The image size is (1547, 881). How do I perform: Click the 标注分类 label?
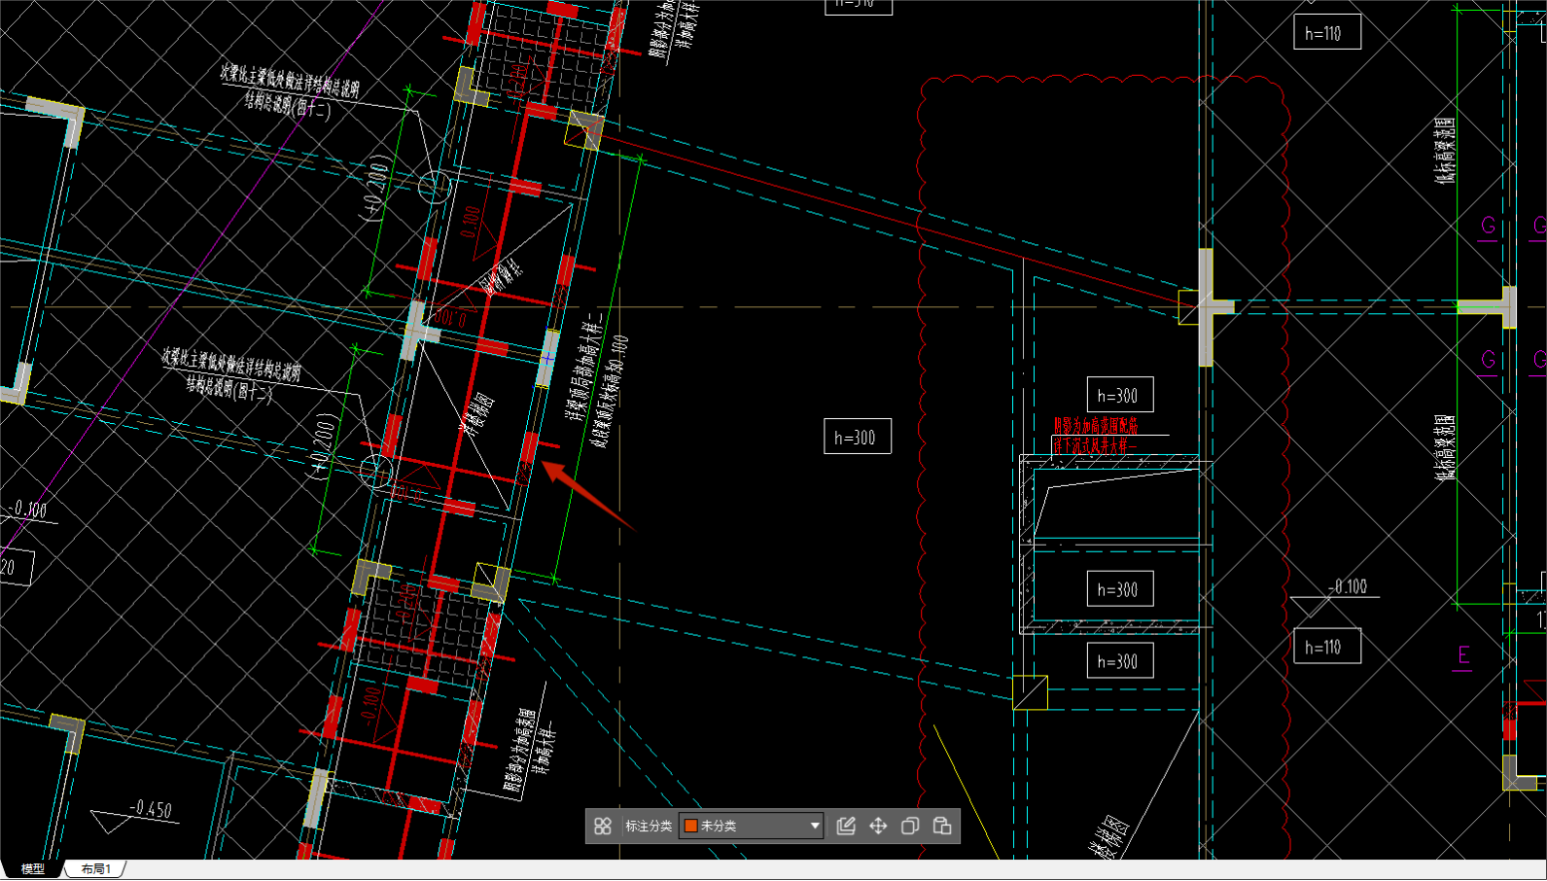coord(649,826)
